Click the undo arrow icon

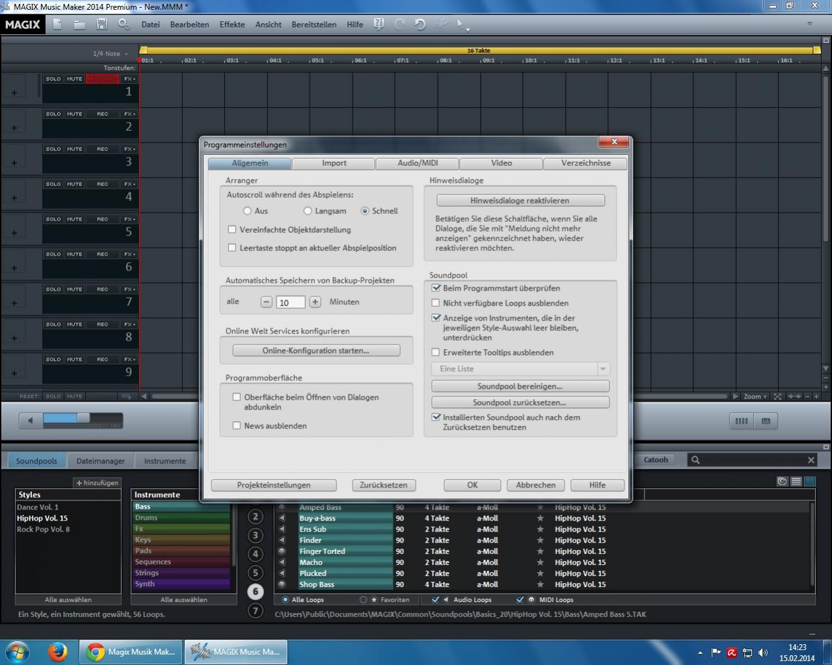420,24
